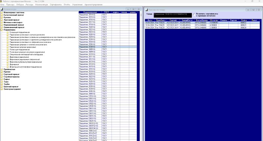Click folder icon of Сортовой прокат
Image resolution: width=263 pixels, height=141 pixels.
tap(2, 74)
